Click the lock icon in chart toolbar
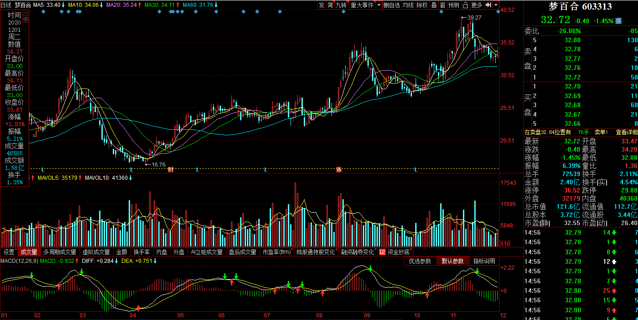Viewport: 638px width, 320px height. point(465,5)
